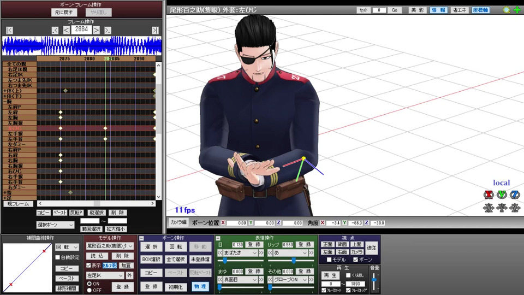Select previous other morph (<< beside グローブON)
This screenshot has height=295, width=524.
tap(270, 280)
